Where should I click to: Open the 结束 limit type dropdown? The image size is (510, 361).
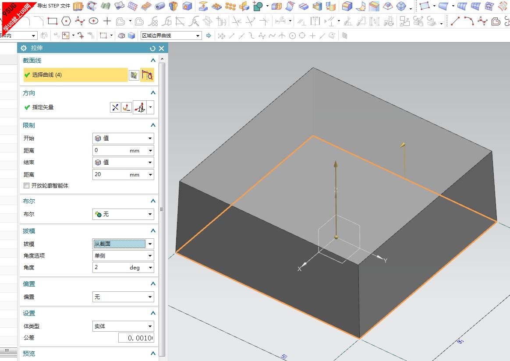click(123, 162)
